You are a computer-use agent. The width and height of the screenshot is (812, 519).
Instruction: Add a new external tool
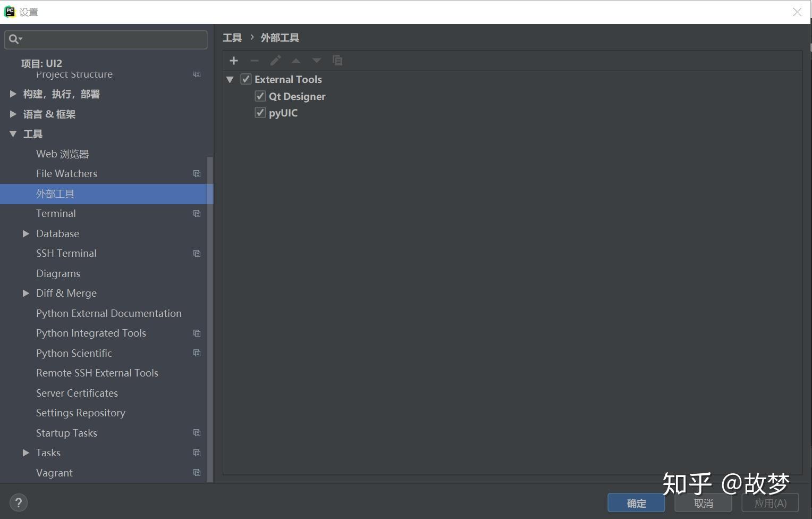(234, 61)
